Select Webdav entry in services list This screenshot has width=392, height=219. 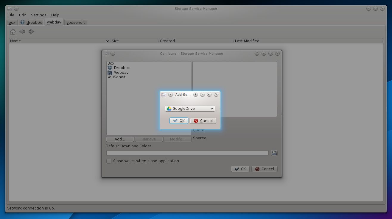(x=121, y=73)
